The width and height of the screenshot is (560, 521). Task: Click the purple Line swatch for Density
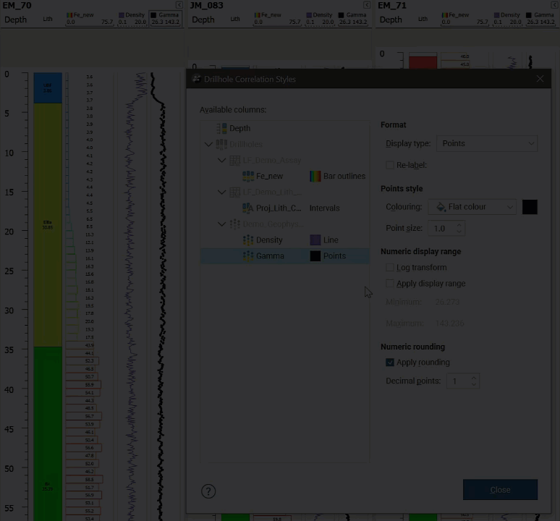point(315,240)
